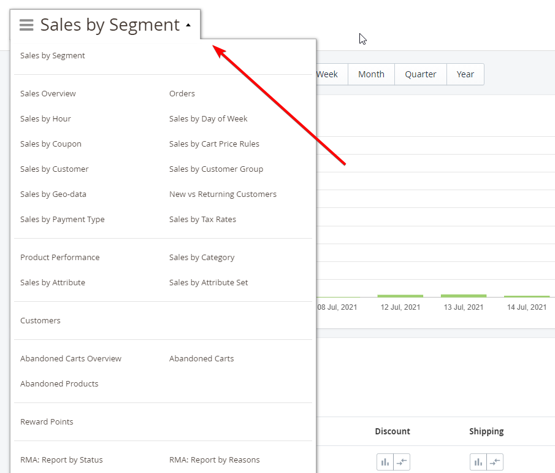Viewport: 555px width, 473px height.
Task: Click the compare arrows icon under Shipping
Action: [495, 462]
